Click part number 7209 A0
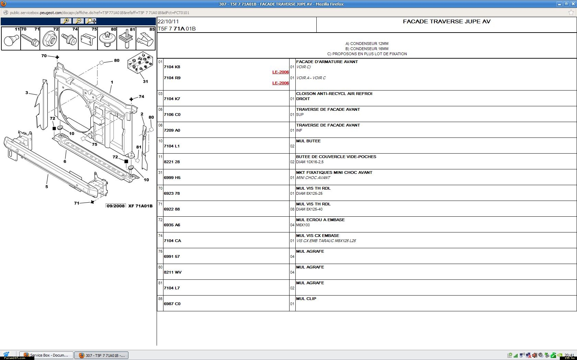 [172, 130]
